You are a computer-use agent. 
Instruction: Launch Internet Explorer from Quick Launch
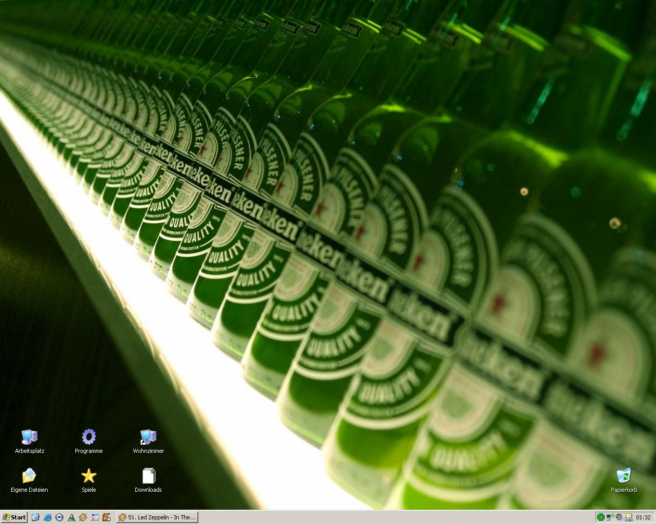48,517
